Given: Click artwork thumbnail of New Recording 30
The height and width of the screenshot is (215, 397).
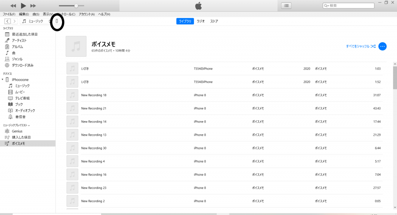Looking at the screenshot, I should 72,148.
